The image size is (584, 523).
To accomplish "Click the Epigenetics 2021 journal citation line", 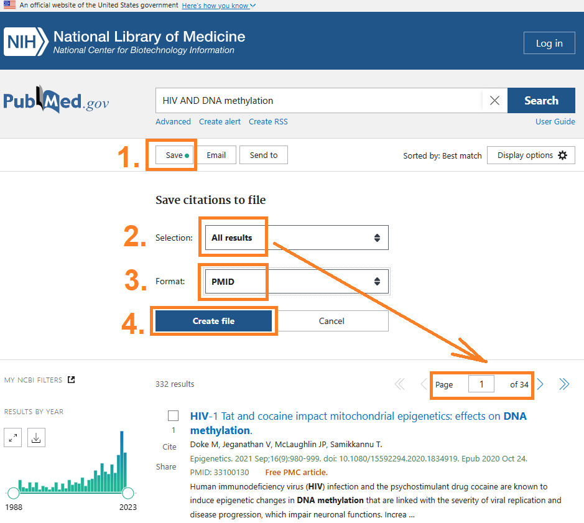I will click(359, 458).
